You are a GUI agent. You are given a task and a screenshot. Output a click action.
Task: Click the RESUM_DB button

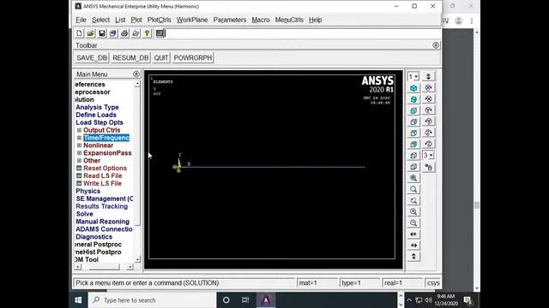(130, 58)
